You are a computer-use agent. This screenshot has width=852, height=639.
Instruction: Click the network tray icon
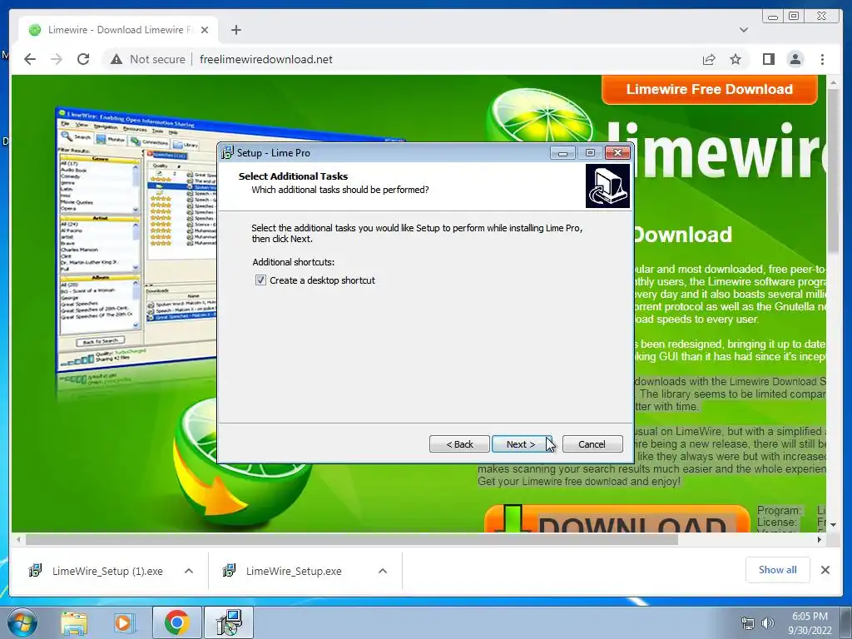click(x=748, y=623)
